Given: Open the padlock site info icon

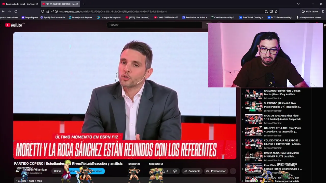Looking at the screenshot, I should (x=48, y=11).
